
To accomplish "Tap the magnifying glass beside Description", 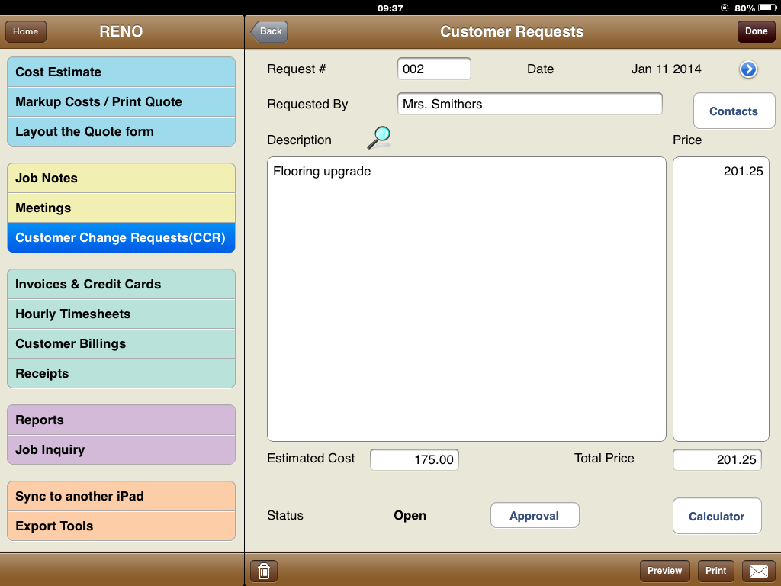I will coord(378,137).
